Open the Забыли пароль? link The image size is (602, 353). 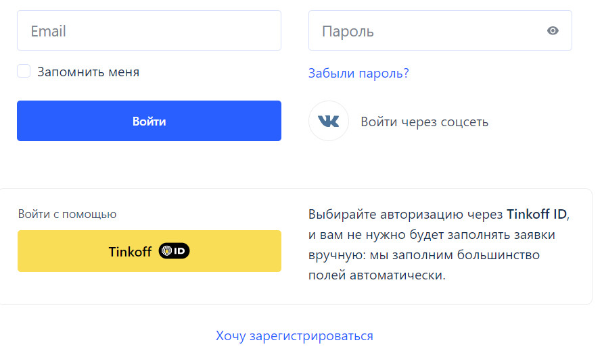coord(358,73)
